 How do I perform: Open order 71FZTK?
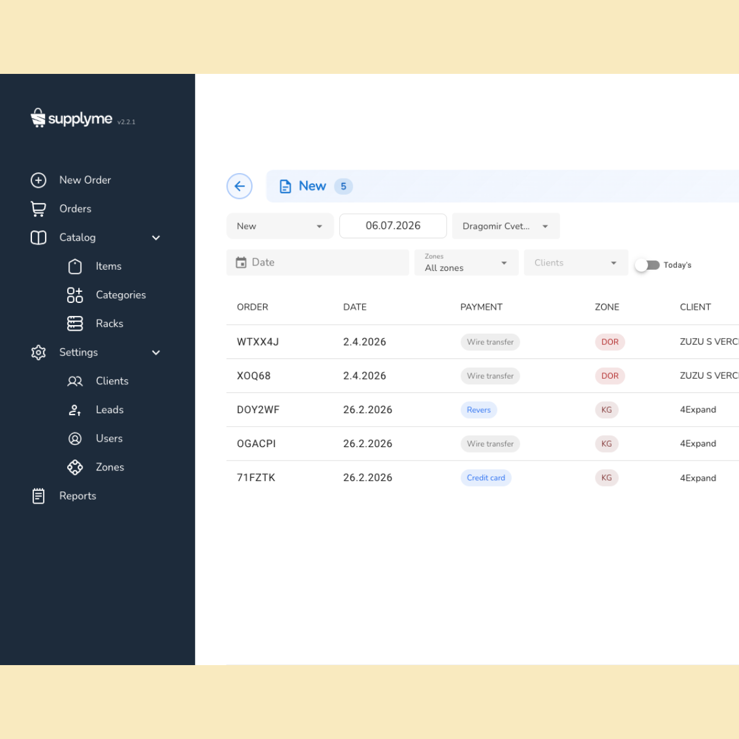pos(256,477)
